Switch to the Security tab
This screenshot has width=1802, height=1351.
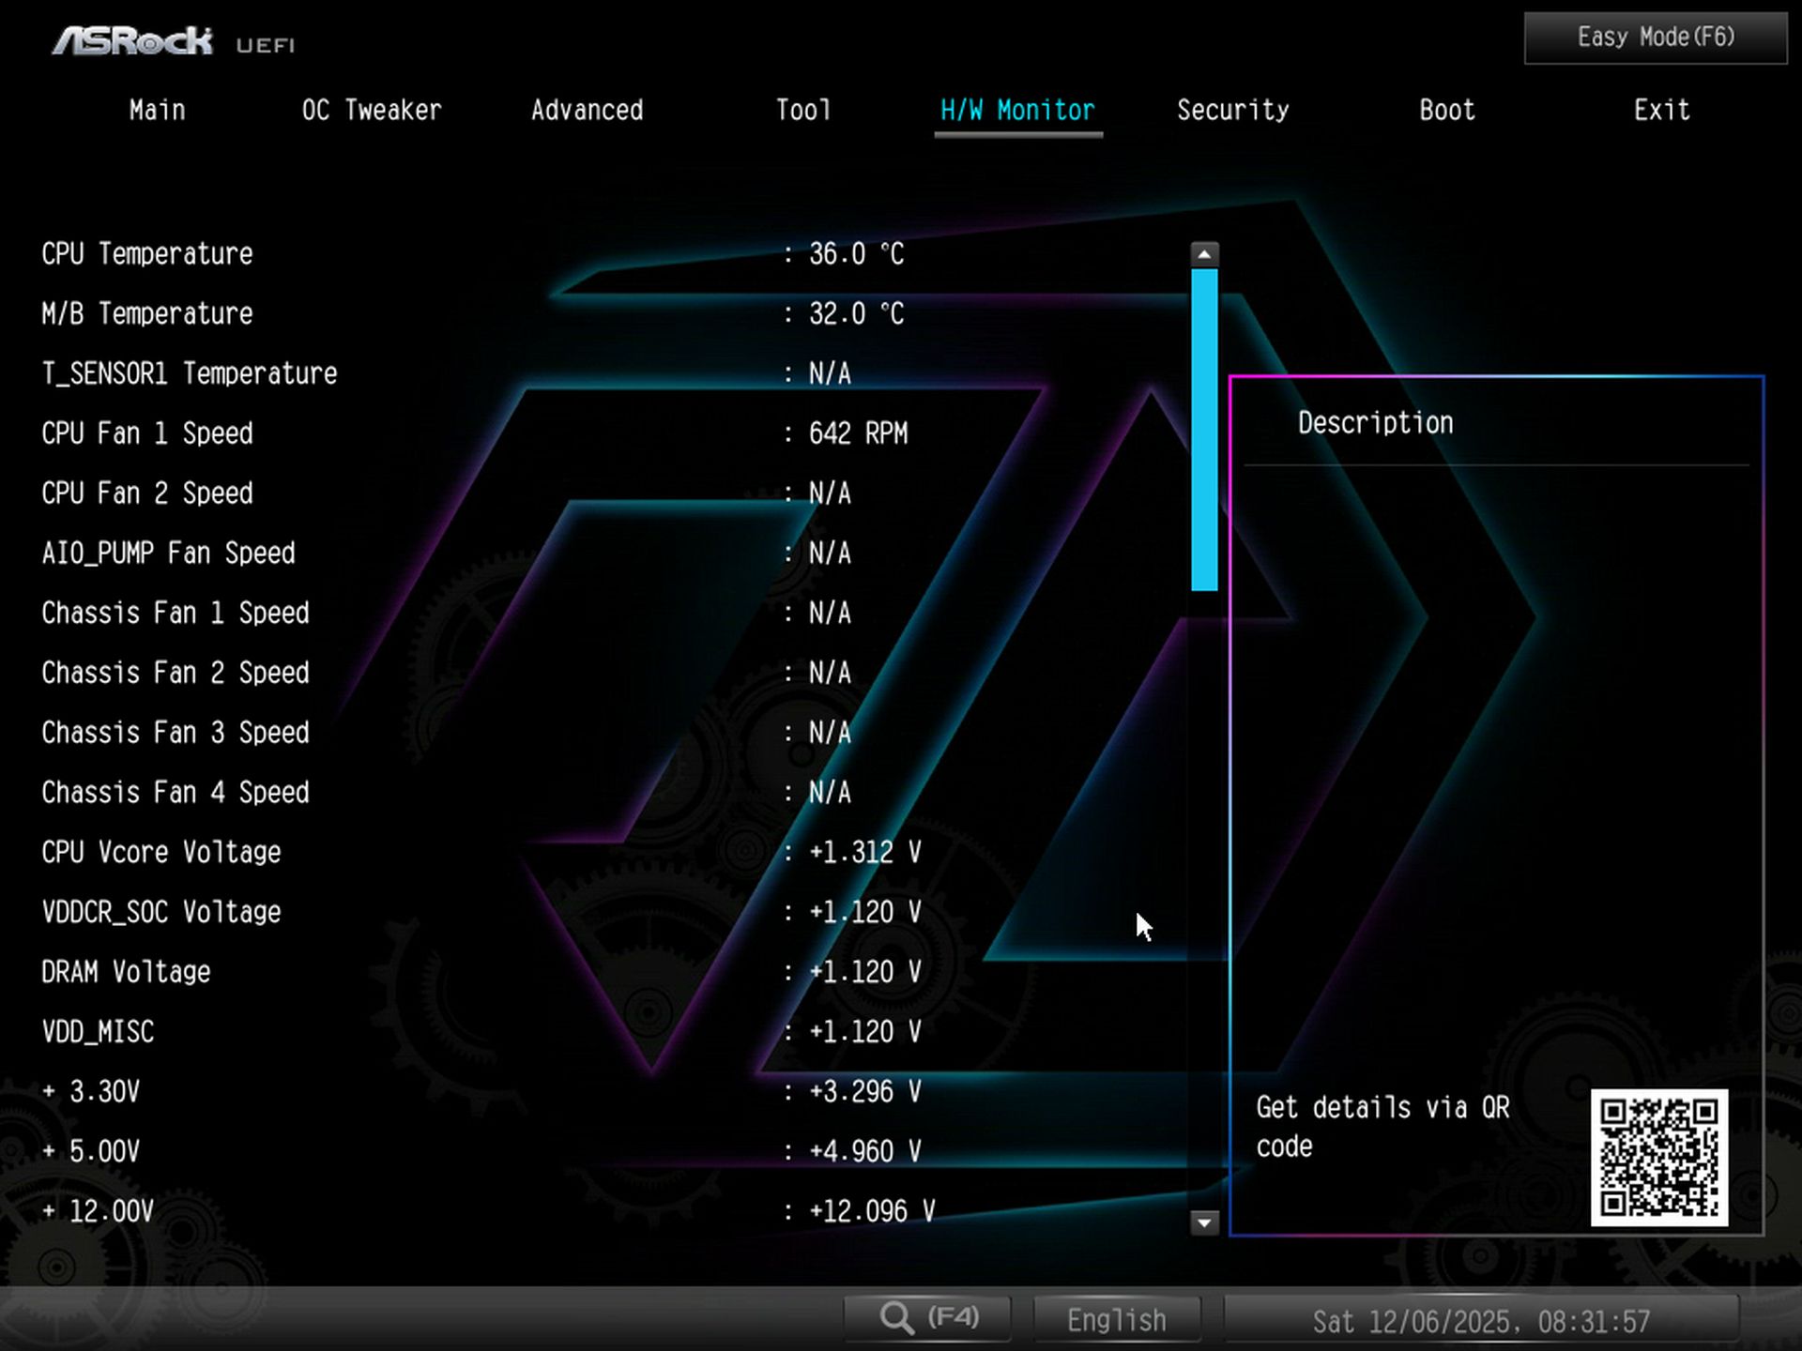pyautogui.click(x=1232, y=110)
